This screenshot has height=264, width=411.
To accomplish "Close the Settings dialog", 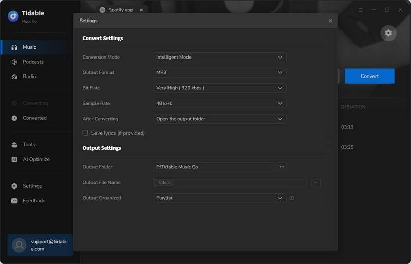I will click(x=330, y=21).
